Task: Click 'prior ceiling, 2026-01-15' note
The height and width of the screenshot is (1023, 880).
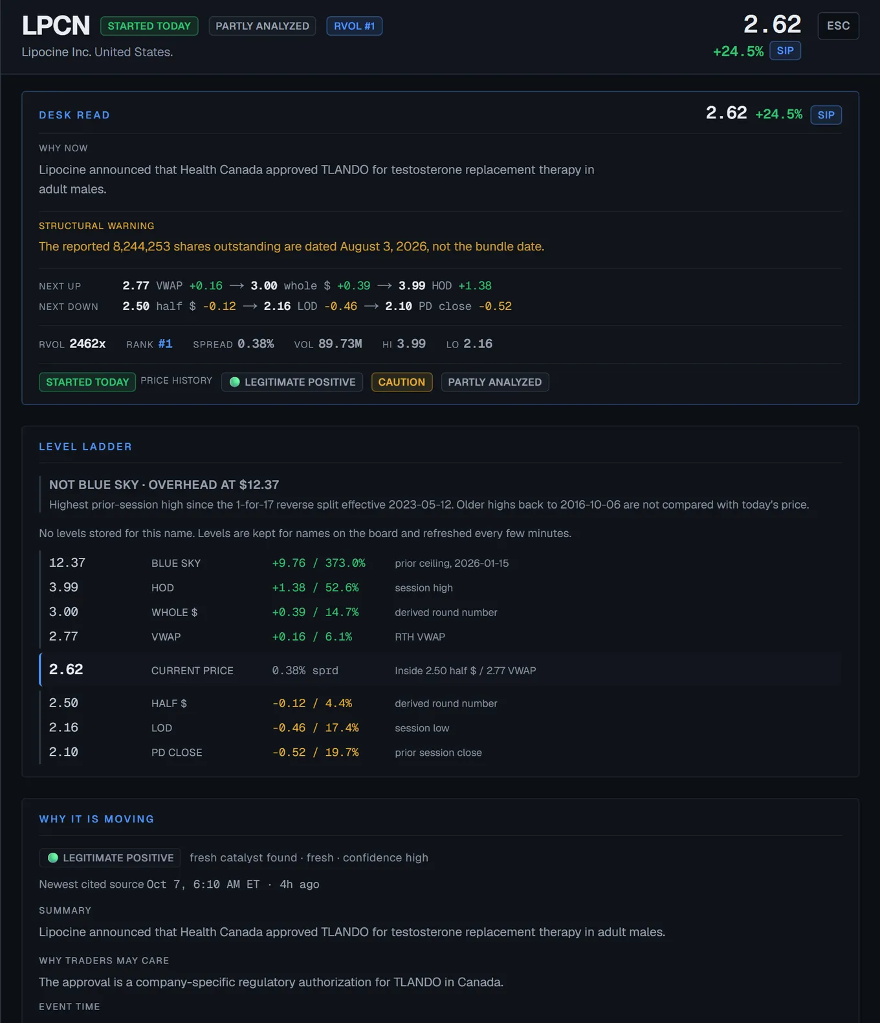Action: [452, 563]
